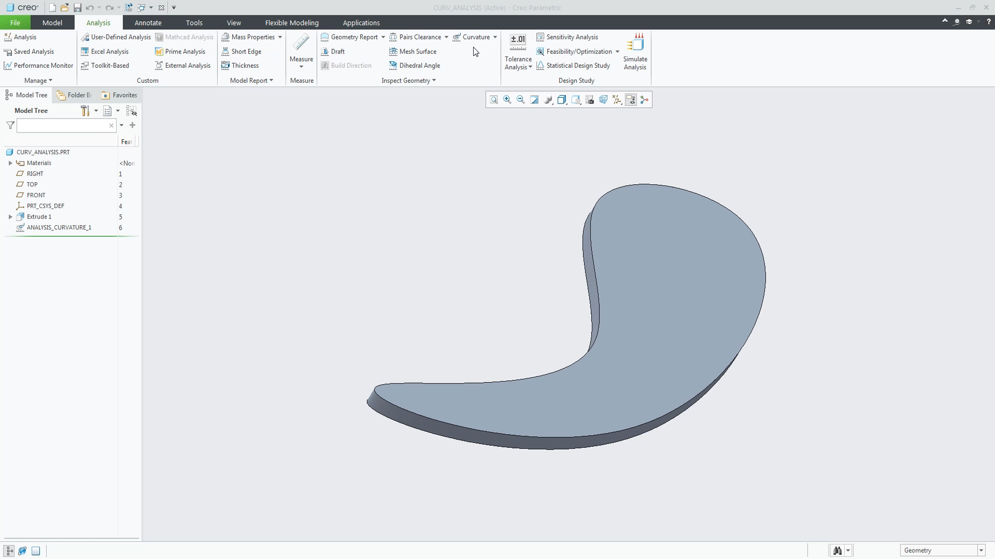Viewport: 995px width, 559px height.
Task: Toggle the web browser display in status bar
Action: point(22,551)
